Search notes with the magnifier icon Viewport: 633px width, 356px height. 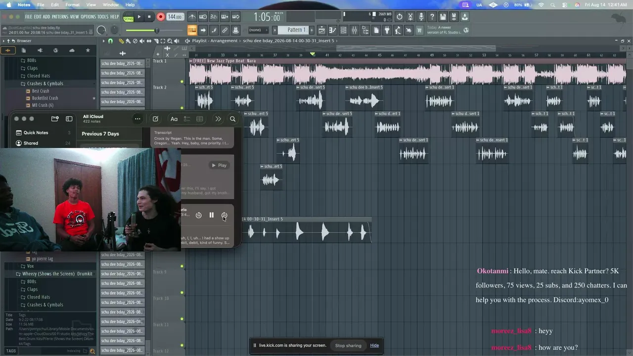click(232, 119)
